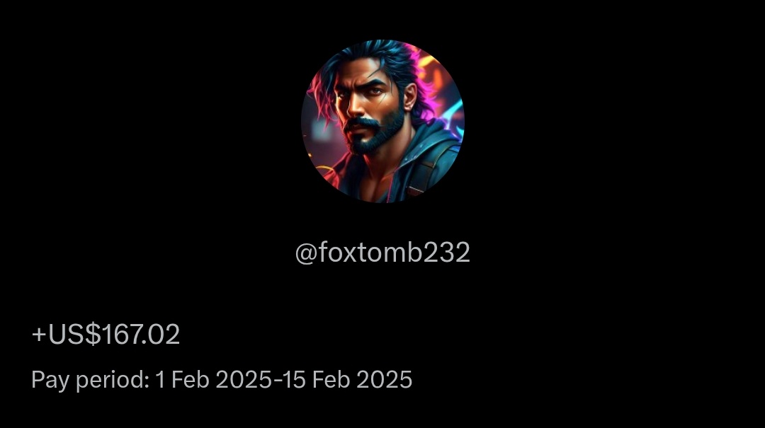The width and height of the screenshot is (765, 428).
Task: Click the "Pay period:" label text
Action: pyautogui.click(x=90, y=380)
